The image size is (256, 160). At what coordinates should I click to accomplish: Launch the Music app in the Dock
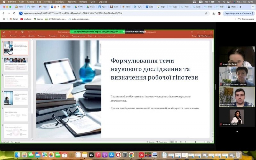click(98, 155)
